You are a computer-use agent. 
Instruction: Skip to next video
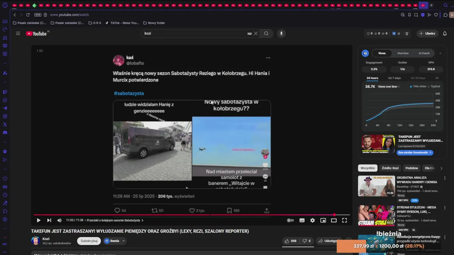pyautogui.click(x=49, y=220)
